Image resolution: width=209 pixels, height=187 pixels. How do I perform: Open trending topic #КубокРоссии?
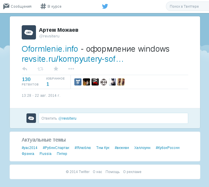168,148
